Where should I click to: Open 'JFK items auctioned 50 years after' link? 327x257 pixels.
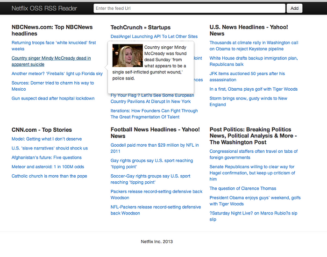(247, 77)
